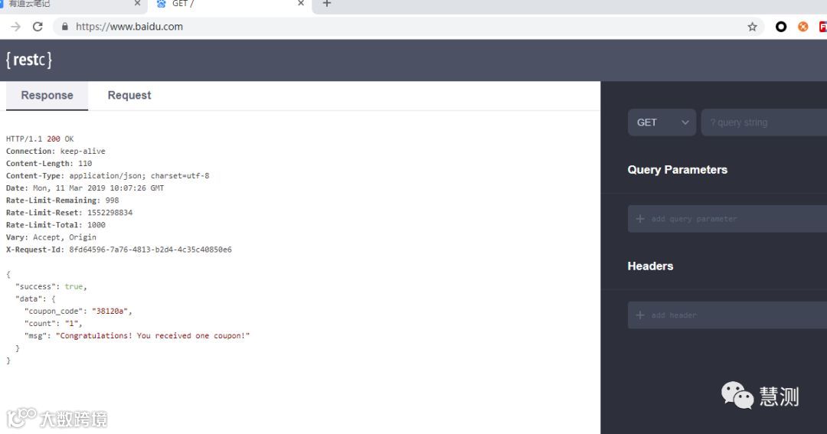Click the Date header line
The width and height of the screenshot is (827, 434).
85,188
